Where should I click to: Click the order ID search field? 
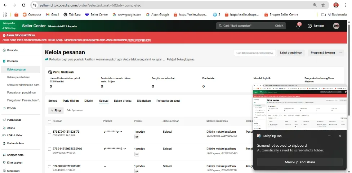pos(255,53)
